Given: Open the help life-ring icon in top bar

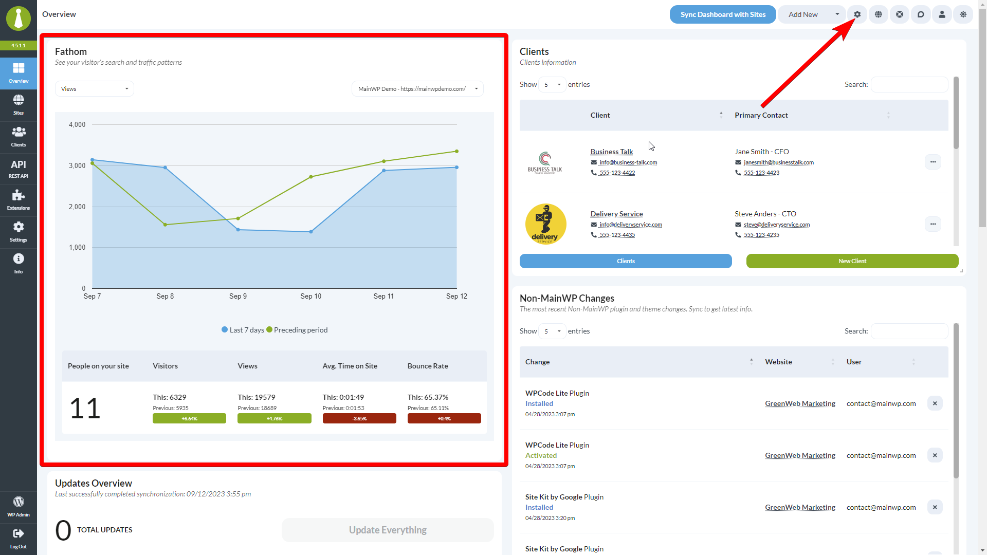Looking at the screenshot, I should (x=899, y=14).
